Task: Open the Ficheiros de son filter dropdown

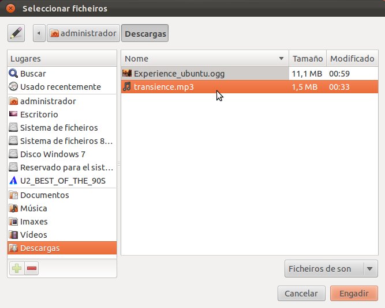Action: point(331,269)
